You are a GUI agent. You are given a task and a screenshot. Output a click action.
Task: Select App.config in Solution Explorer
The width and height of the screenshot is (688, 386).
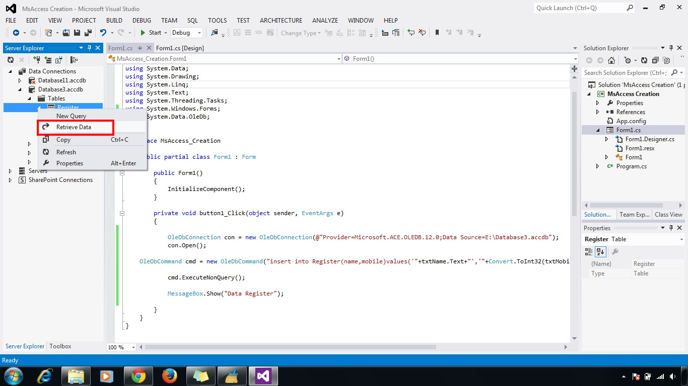pyautogui.click(x=631, y=121)
